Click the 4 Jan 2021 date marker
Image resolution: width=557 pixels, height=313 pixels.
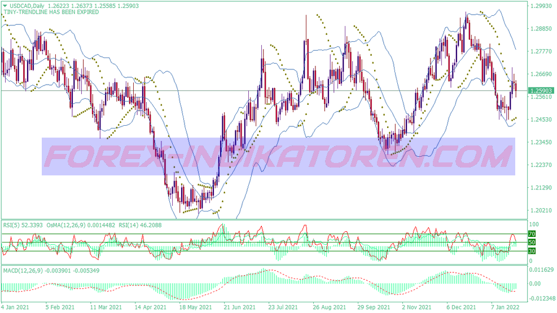click(x=15, y=307)
